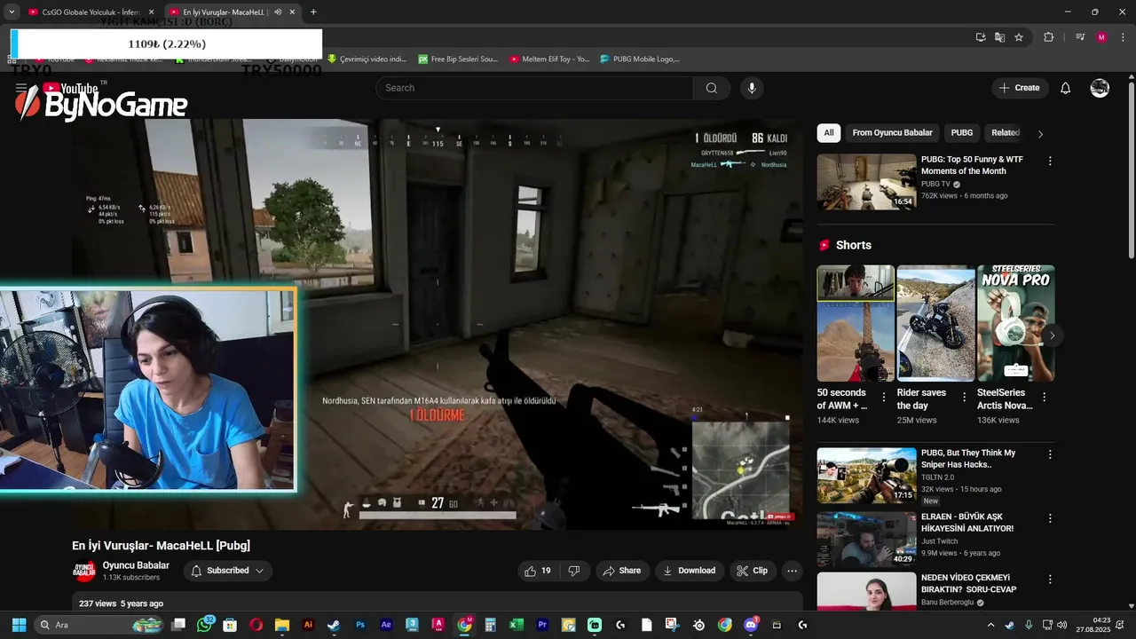Open PUBG Top 50 Funny thumbnail

866,182
